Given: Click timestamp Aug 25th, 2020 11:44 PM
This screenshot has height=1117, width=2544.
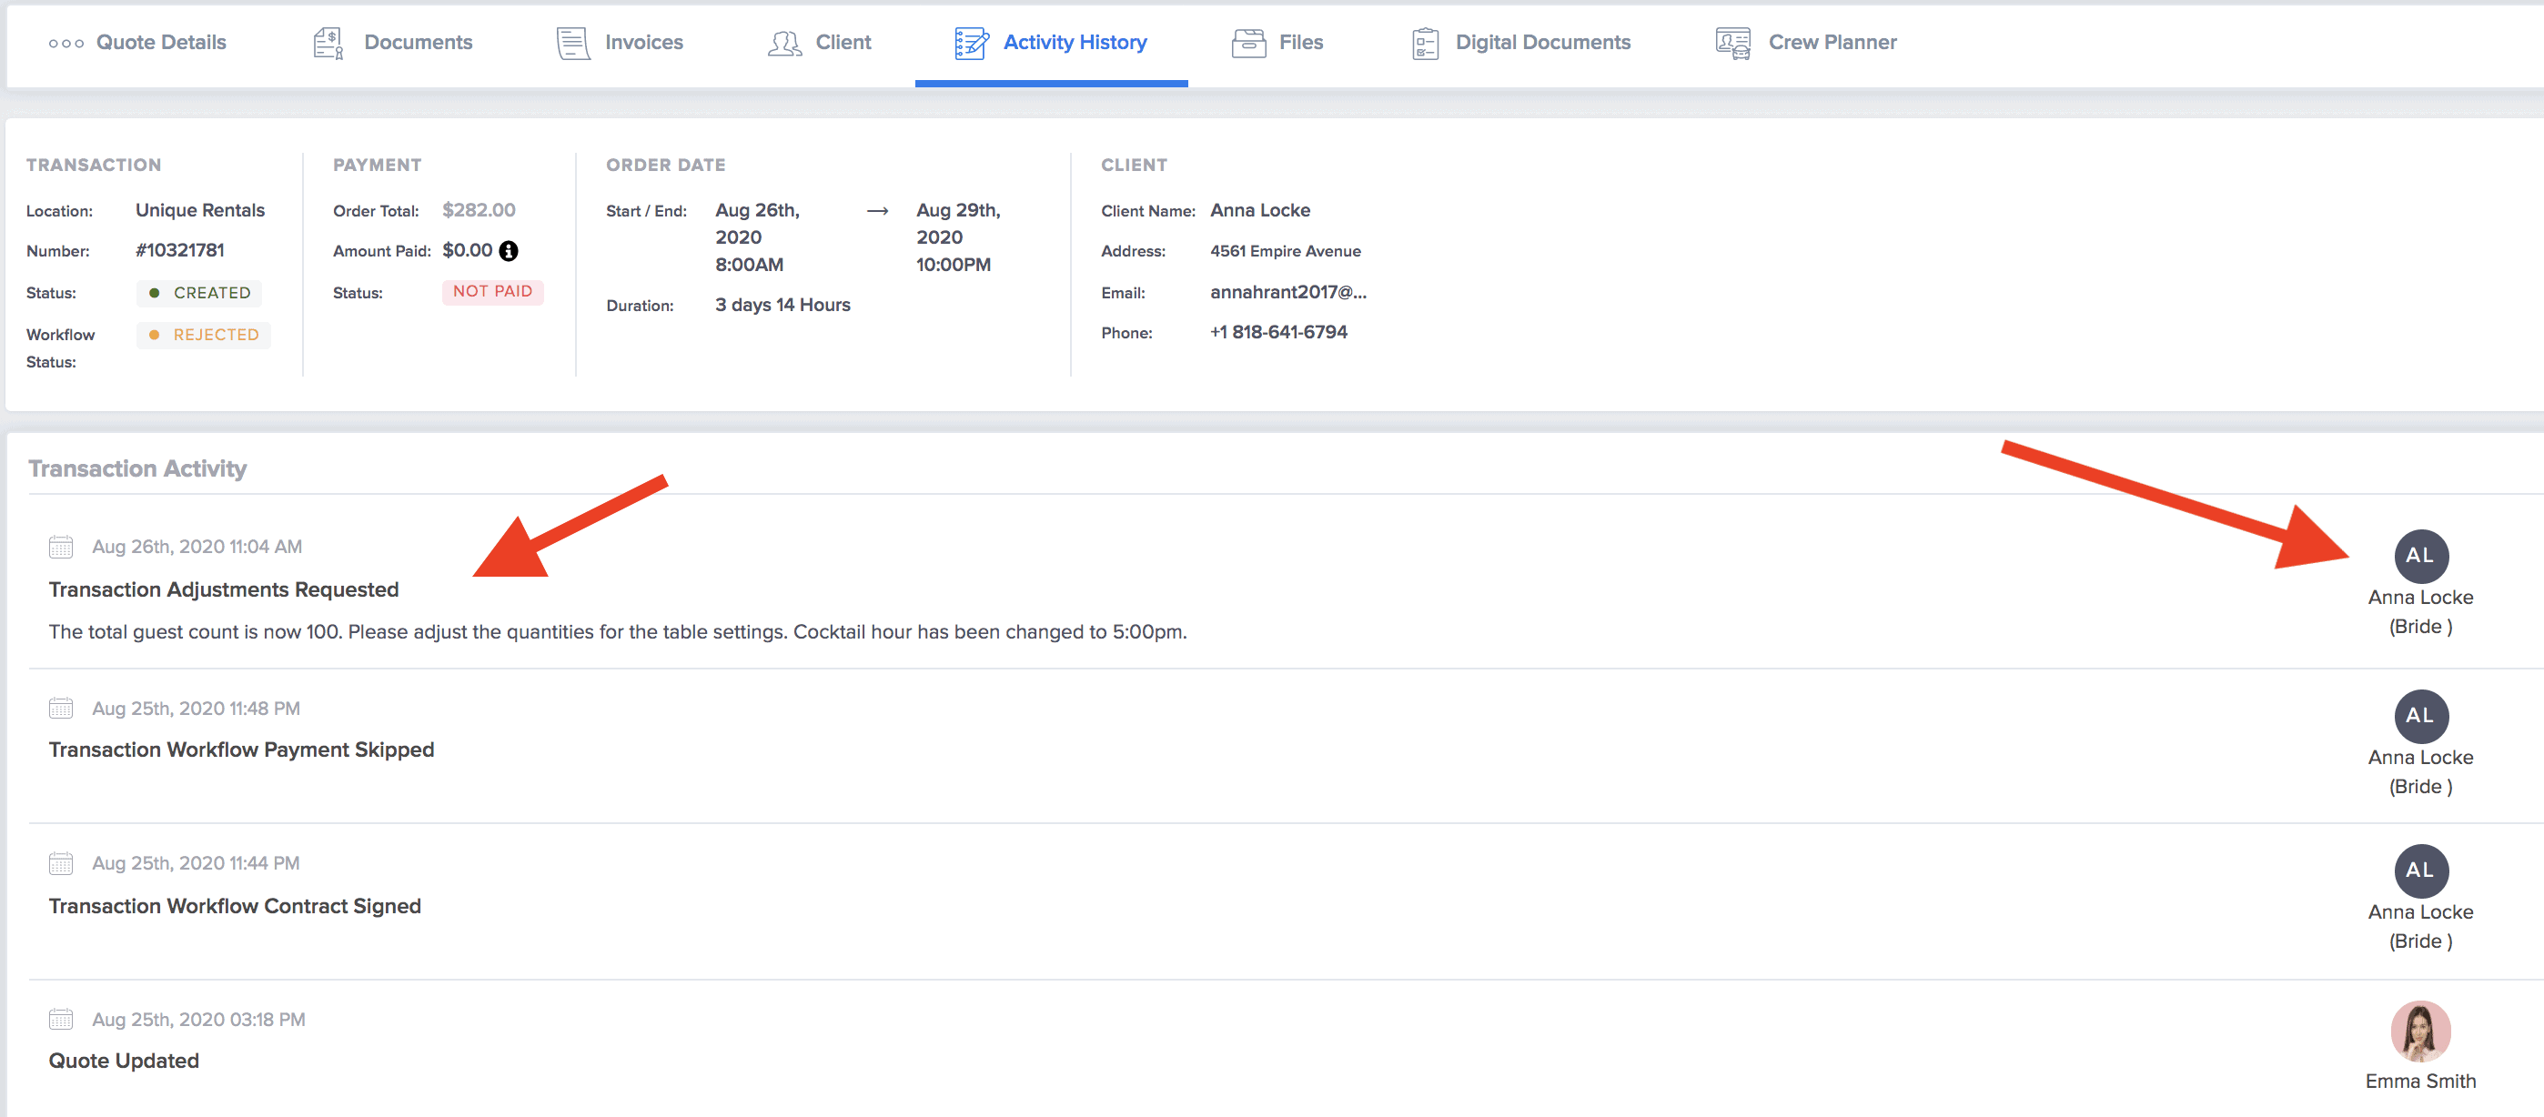Looking at the screenshot, I should click(x=197, y=863).
